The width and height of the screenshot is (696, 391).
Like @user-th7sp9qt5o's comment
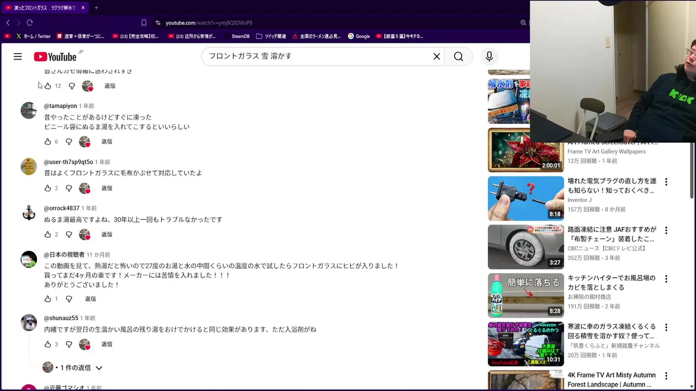tap(48, 188)
